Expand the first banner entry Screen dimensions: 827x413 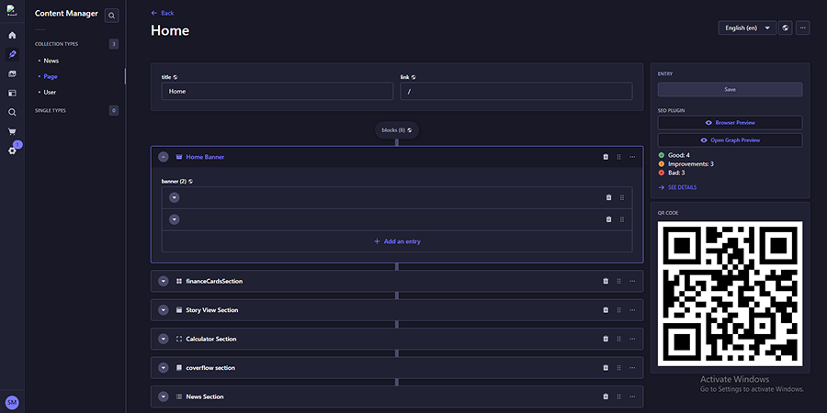point(174,198)
